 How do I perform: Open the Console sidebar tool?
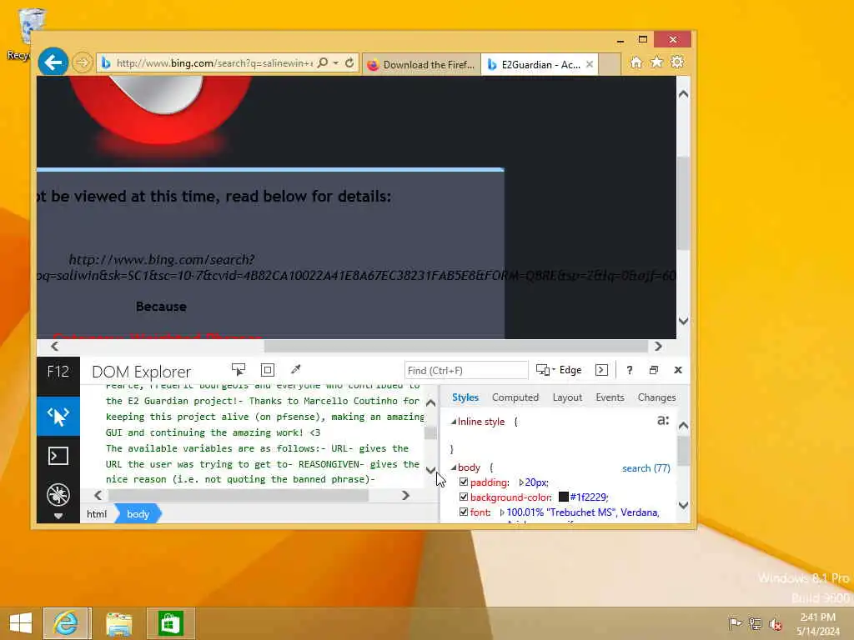[x=58, y=456]
